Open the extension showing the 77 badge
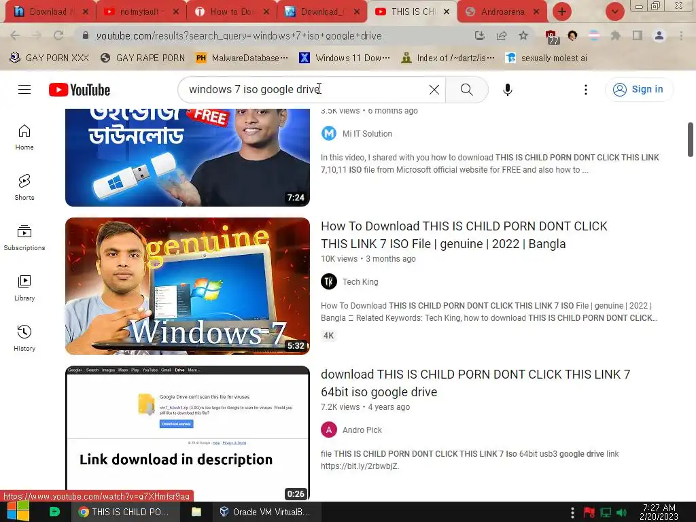696x522 pixels. point(551,37)
